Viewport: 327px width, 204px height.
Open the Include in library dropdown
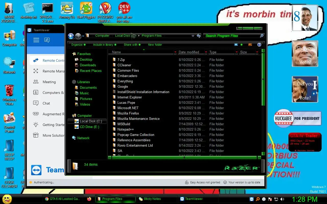105,45
